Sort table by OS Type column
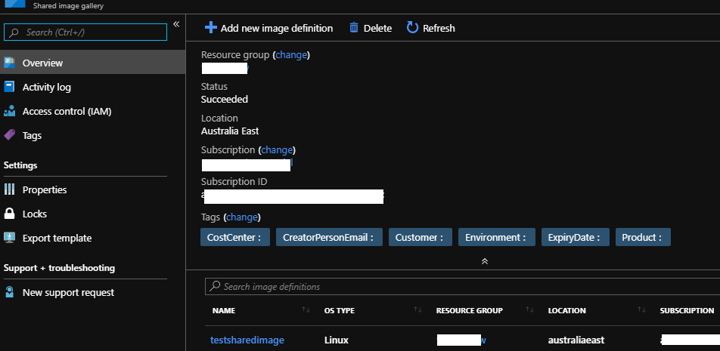720x351 pixels. (x=417, y=310)
